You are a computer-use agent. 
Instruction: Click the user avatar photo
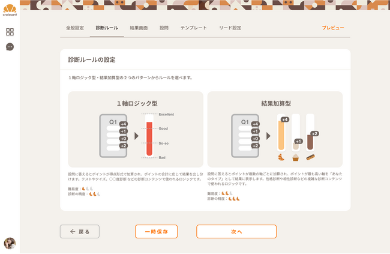point(10,243)
